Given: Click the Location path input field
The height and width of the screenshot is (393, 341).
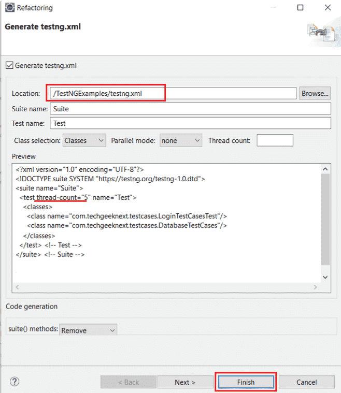Looking at the screenshot, I should pyautogui.click(x=173, y=93).
